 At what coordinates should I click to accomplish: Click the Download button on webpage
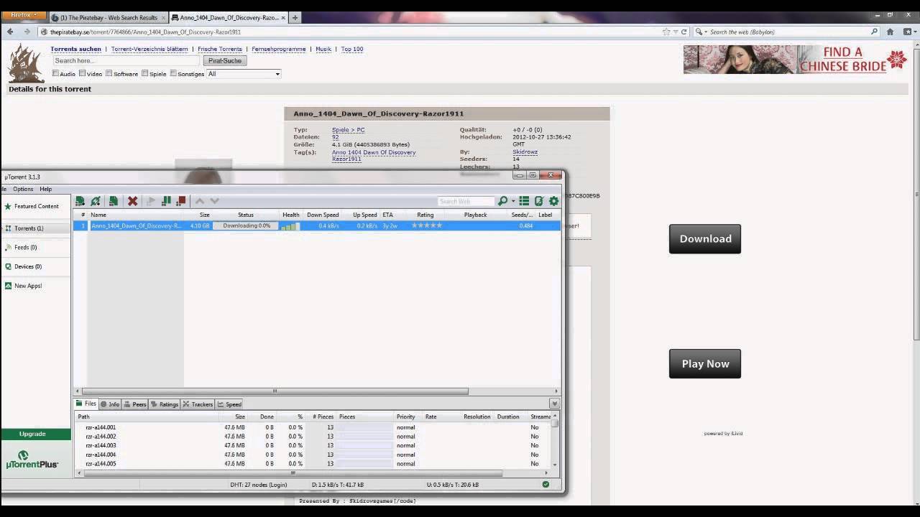[705, 238]
